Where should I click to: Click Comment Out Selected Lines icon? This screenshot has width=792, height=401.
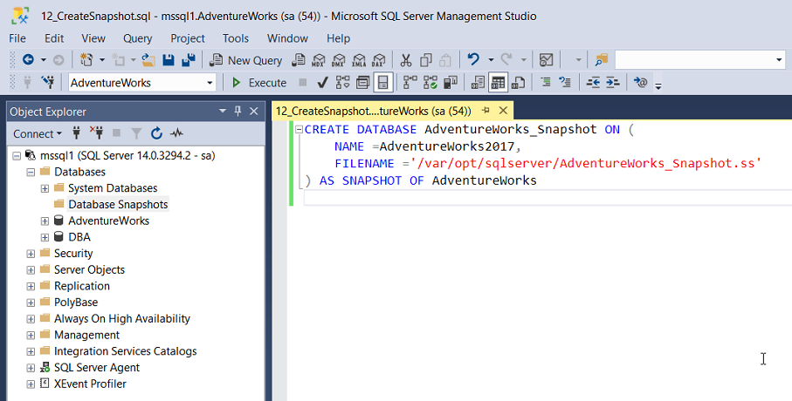click(x=546, y=82)
